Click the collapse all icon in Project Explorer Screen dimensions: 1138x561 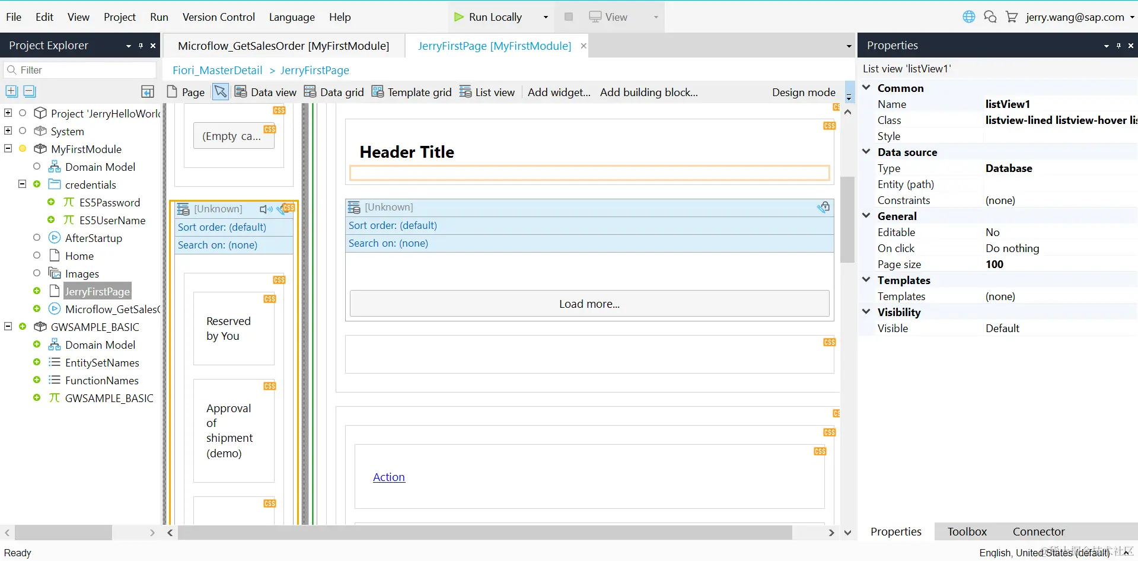click(x=30, y=91)
